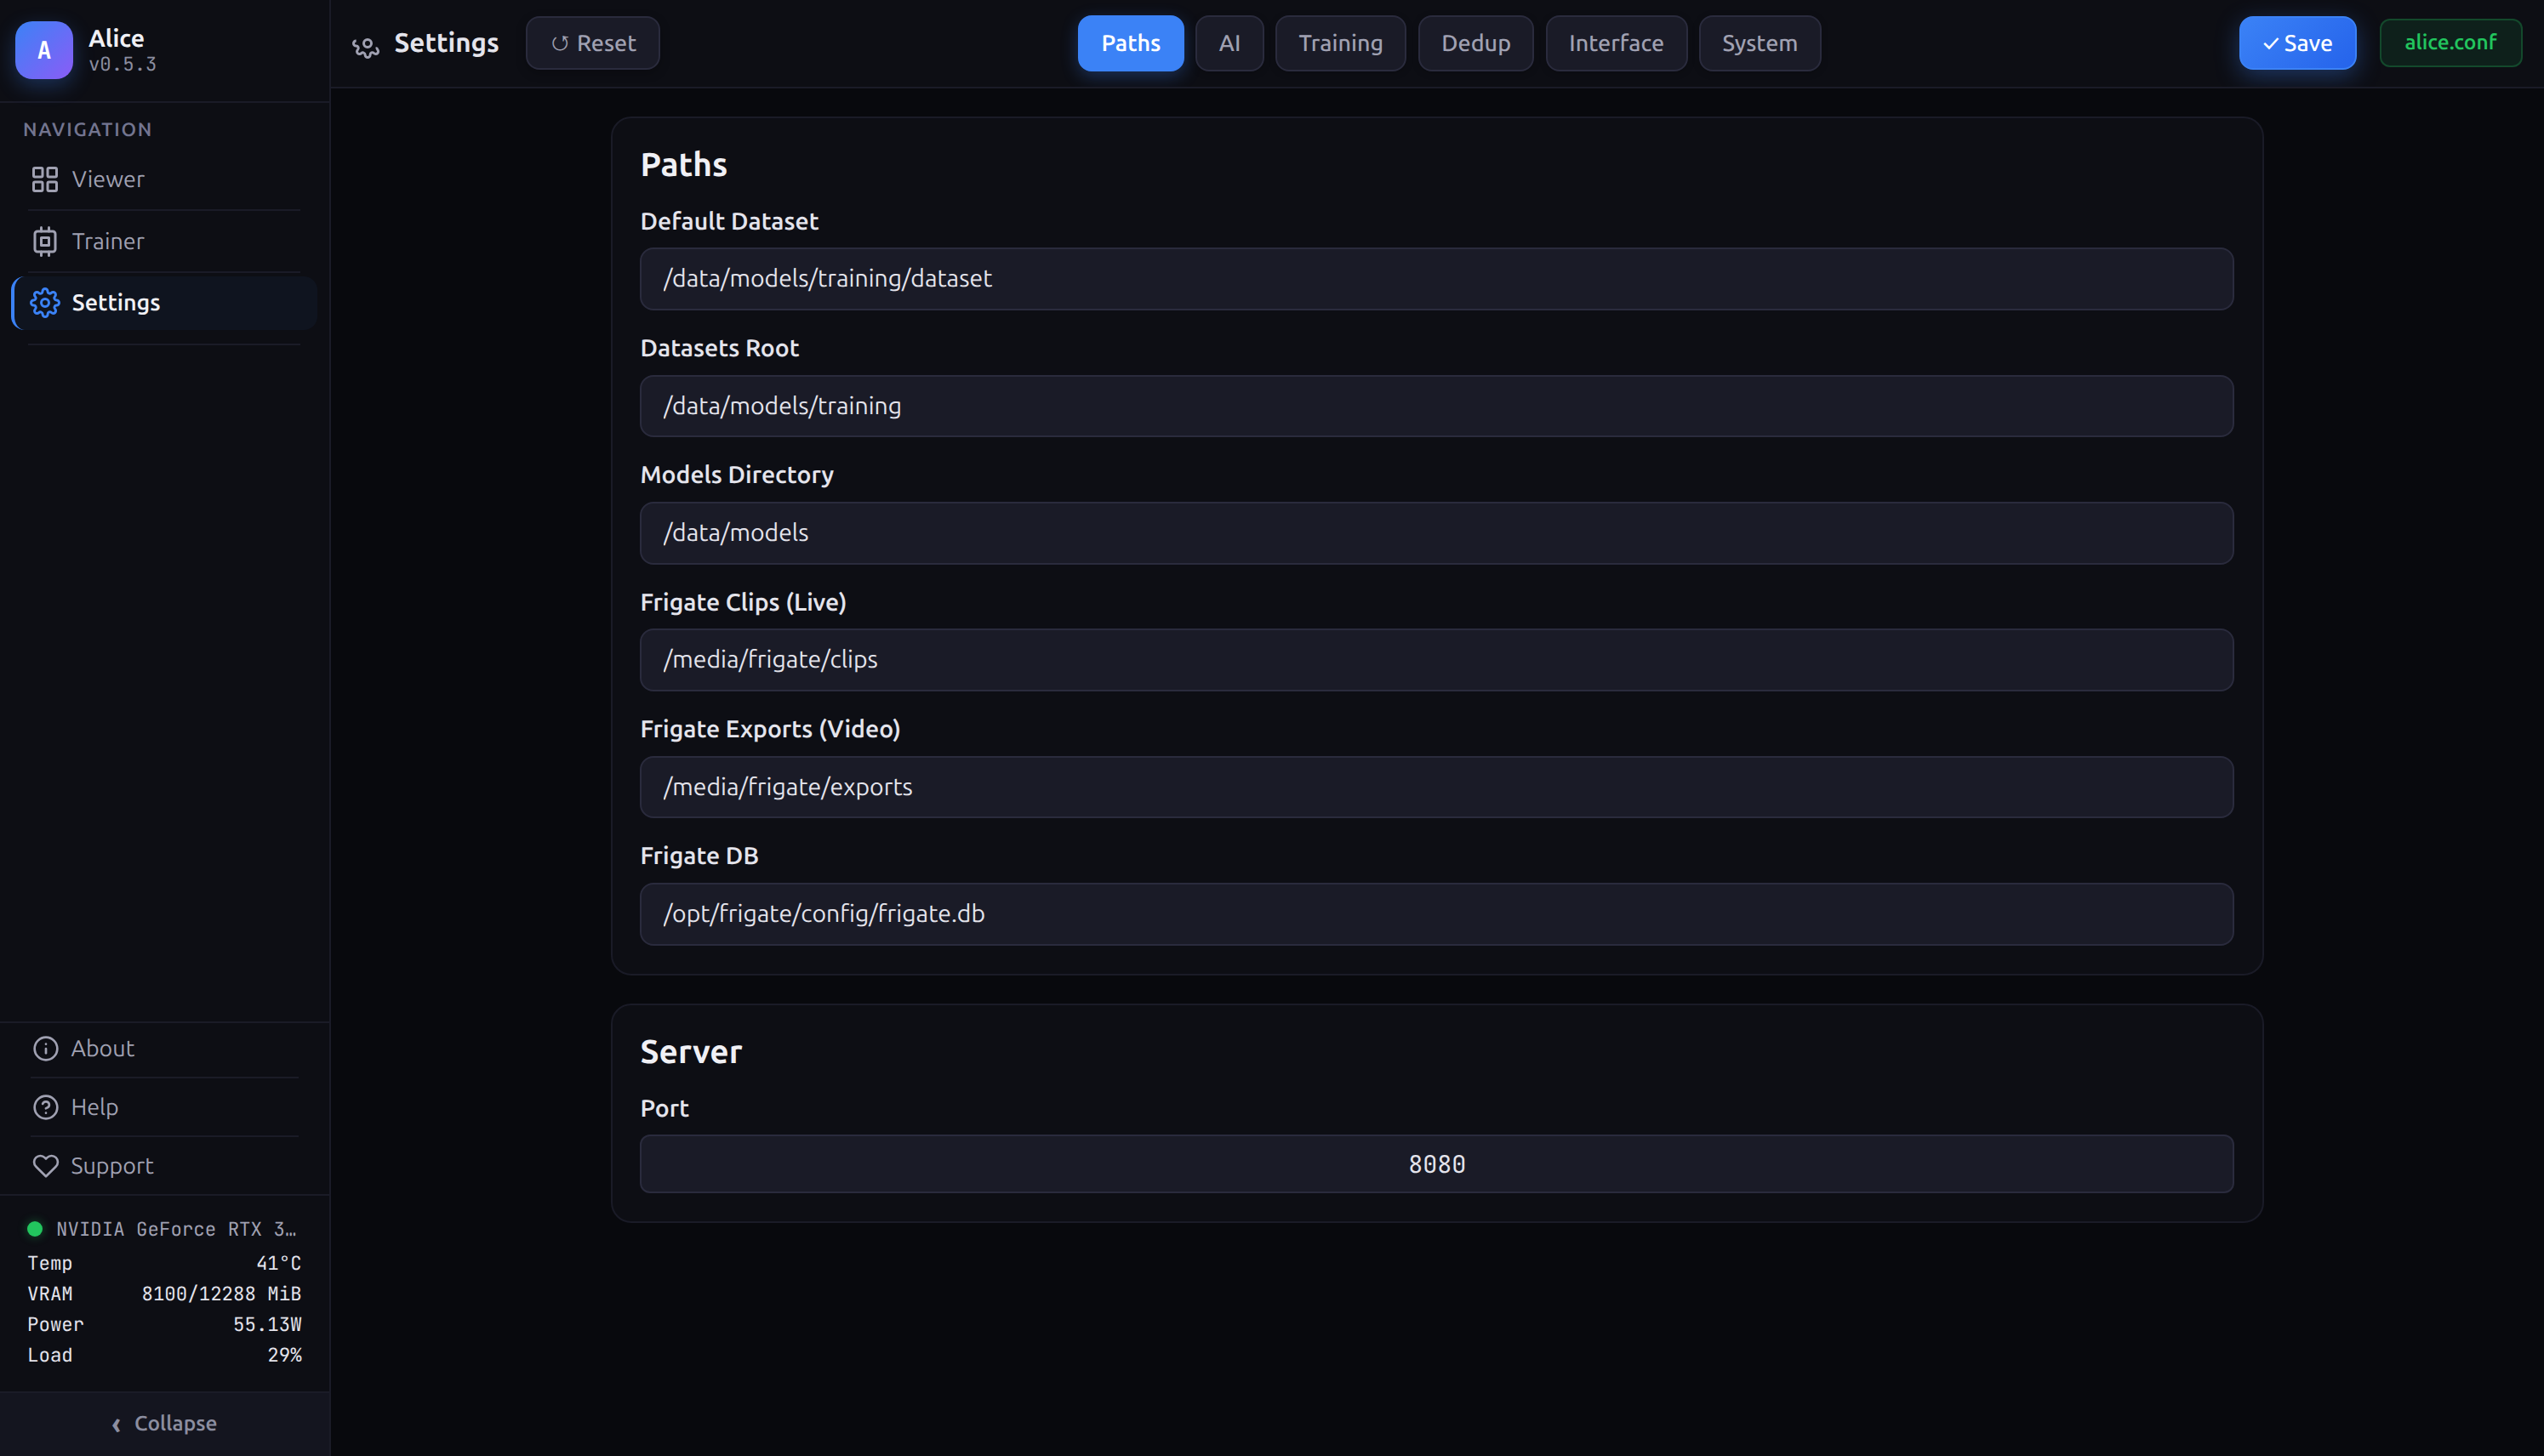Open the alice.conf file
Screen dimensions: 2544x1456
click(2449, 43)
